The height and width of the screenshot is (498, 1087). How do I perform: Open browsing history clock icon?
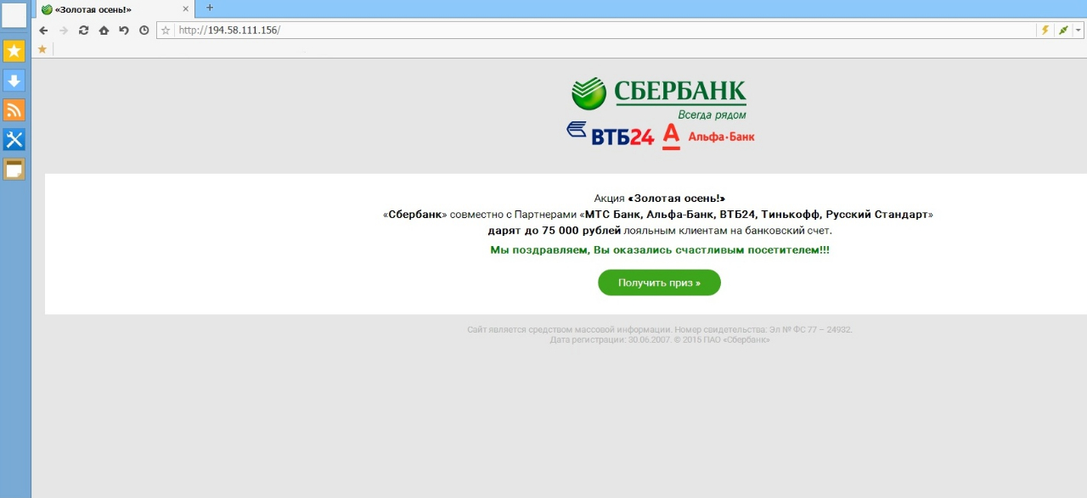(x=144, y=31)
